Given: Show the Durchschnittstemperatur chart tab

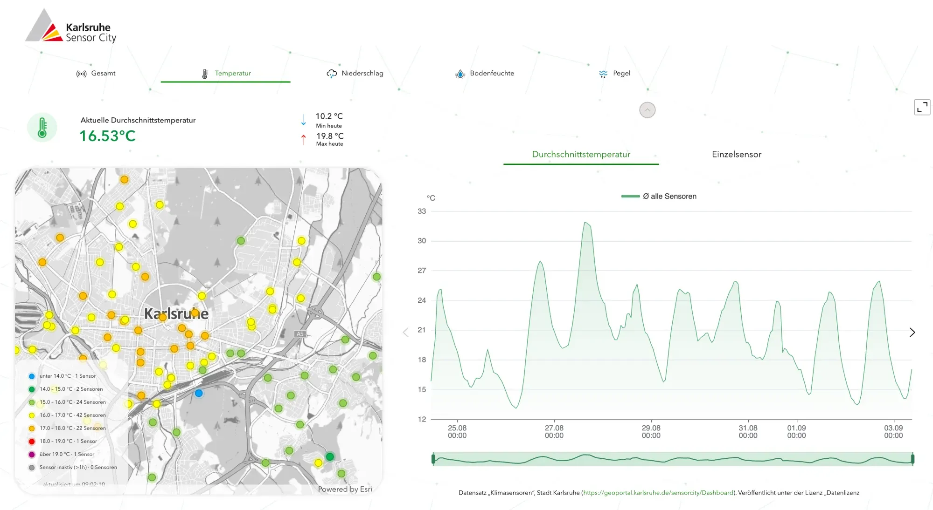Looking at the screenshot, I should click(x=581, y=154).
